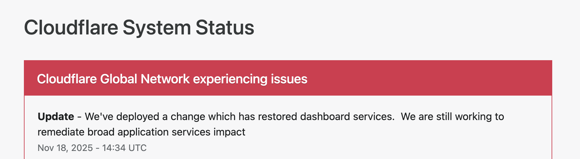Click the words 'dashboard services' in the update

point(347,117)
